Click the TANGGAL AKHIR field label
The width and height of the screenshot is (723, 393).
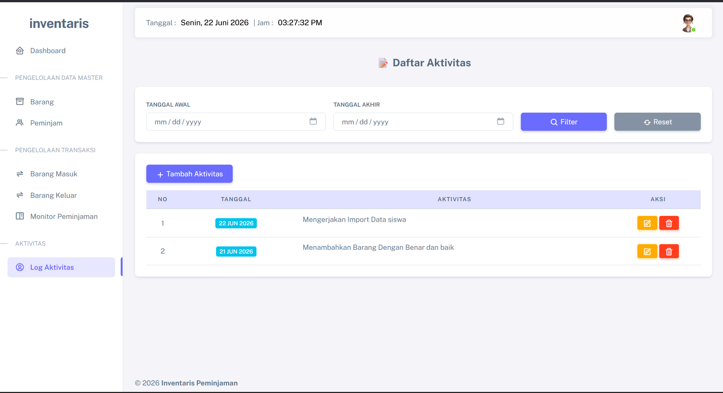click(357, 105)
